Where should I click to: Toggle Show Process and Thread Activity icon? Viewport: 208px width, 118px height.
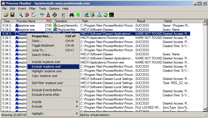coord(106,15)
